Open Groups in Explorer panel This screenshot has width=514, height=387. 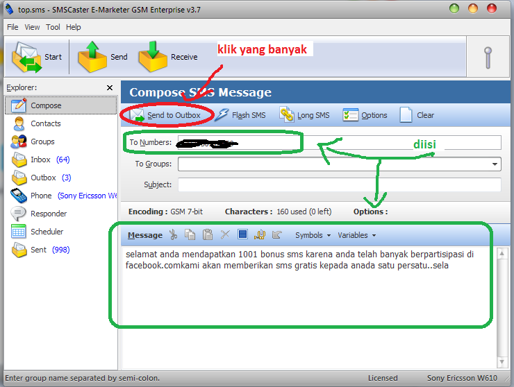click(x=33, y=141)
